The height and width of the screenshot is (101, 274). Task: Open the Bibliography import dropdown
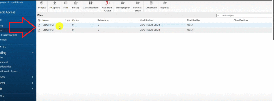[123, 5]
